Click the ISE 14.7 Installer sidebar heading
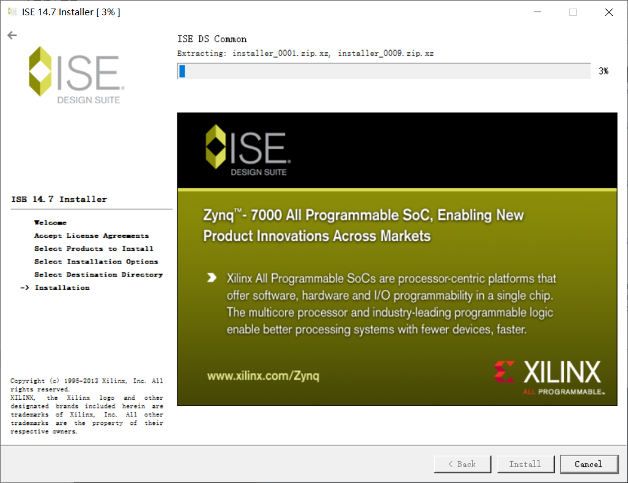628x483 pixels. (x=59, y=199)
